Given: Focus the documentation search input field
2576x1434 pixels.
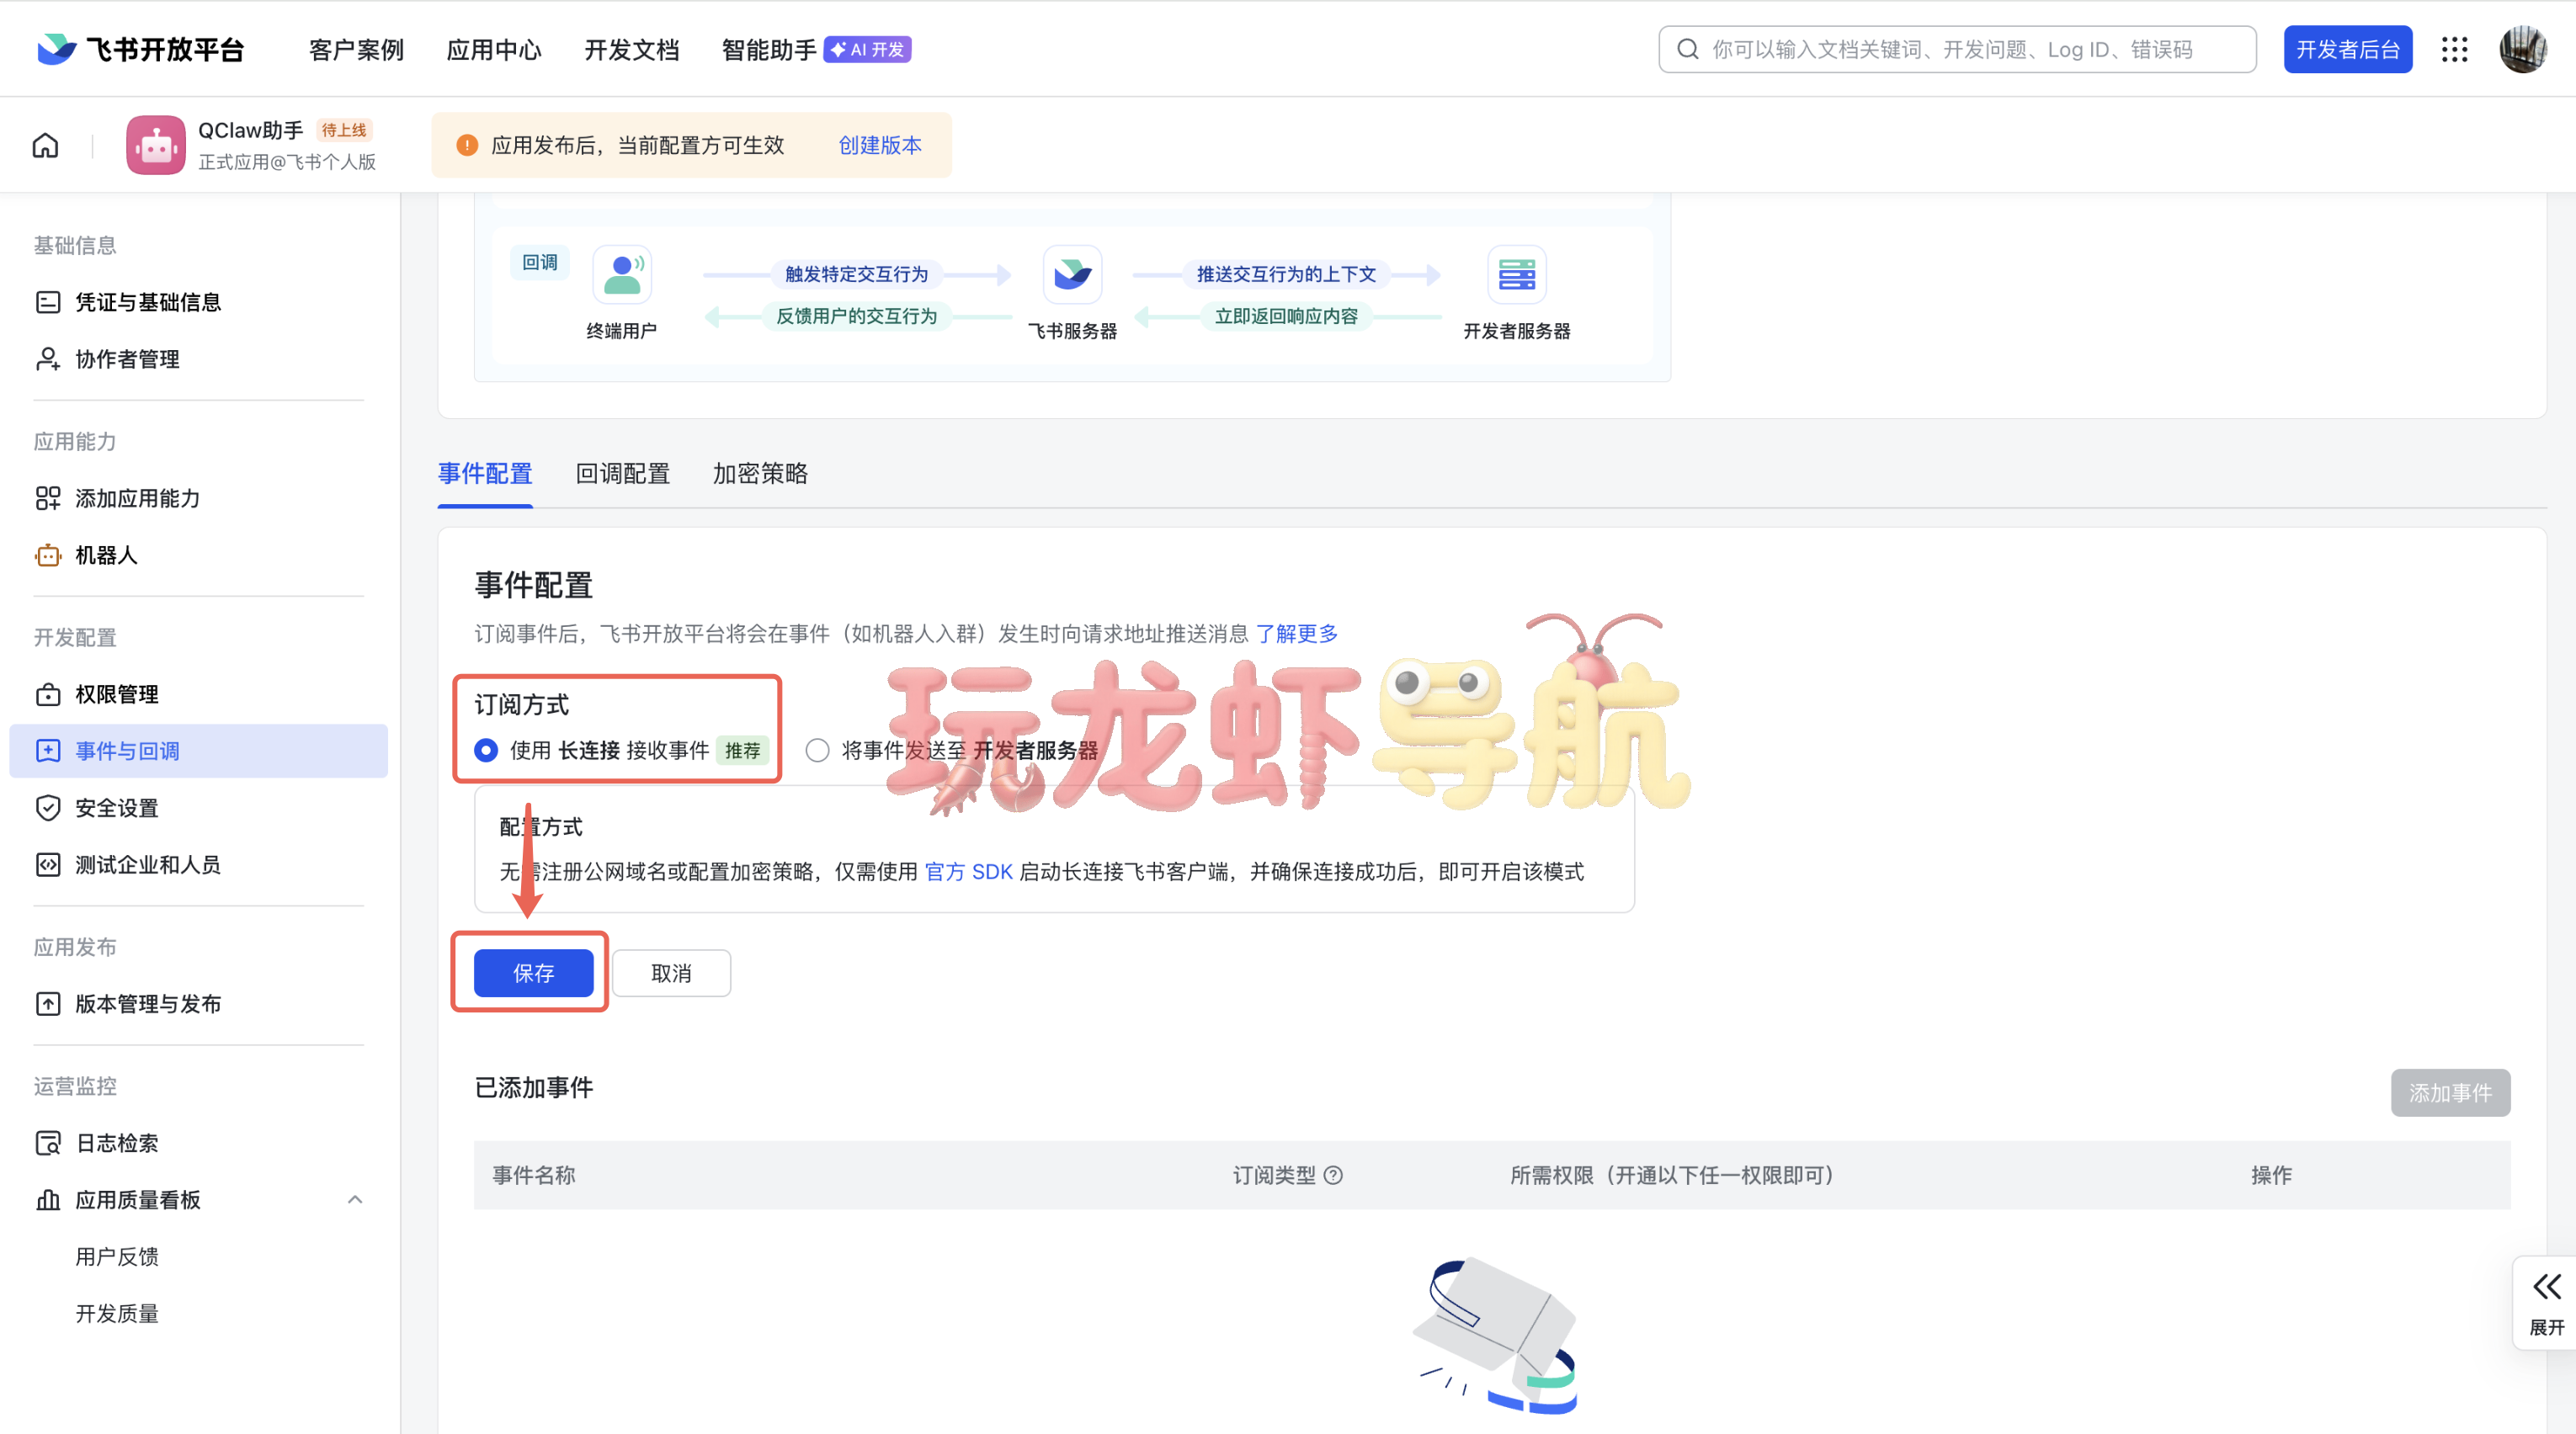Looking at the screenshot, I should pos(1957,49).
